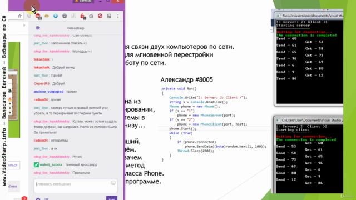
Task: Click the blue round S extension icon
Action: (56, 16)
